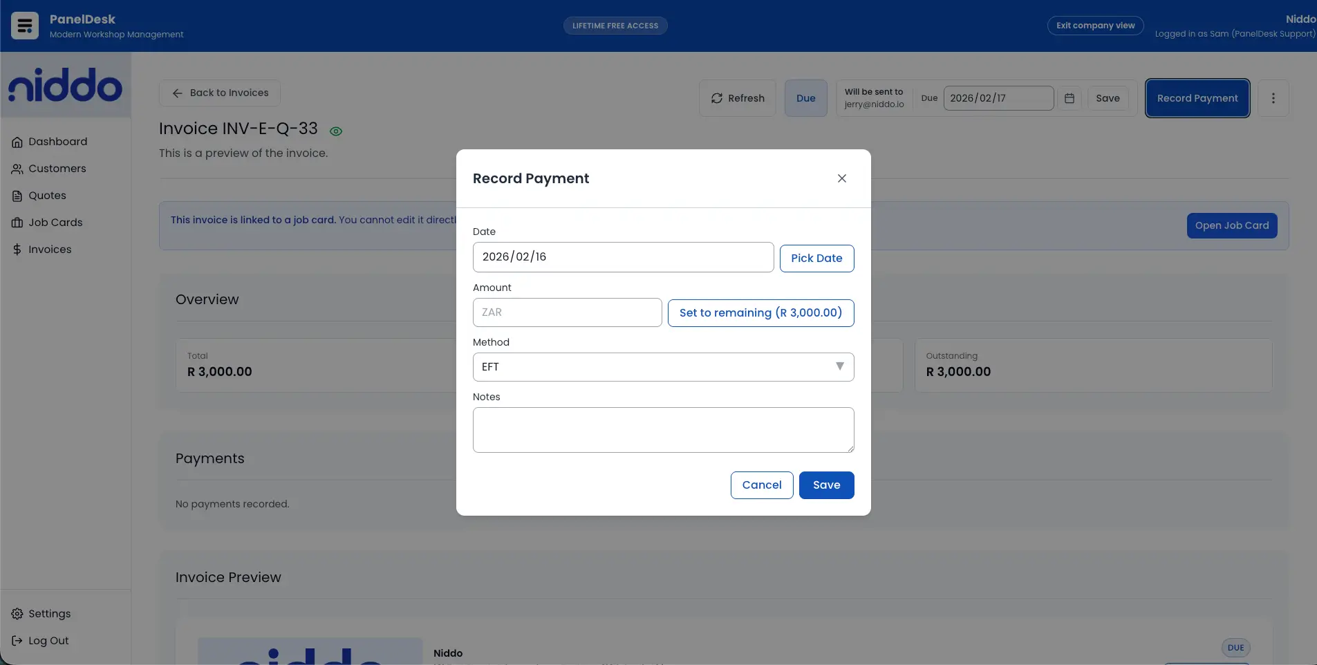Viewport: 1317px width, 665px height.
Task: Click inside the Notes text area
Action: click(663, 429)
